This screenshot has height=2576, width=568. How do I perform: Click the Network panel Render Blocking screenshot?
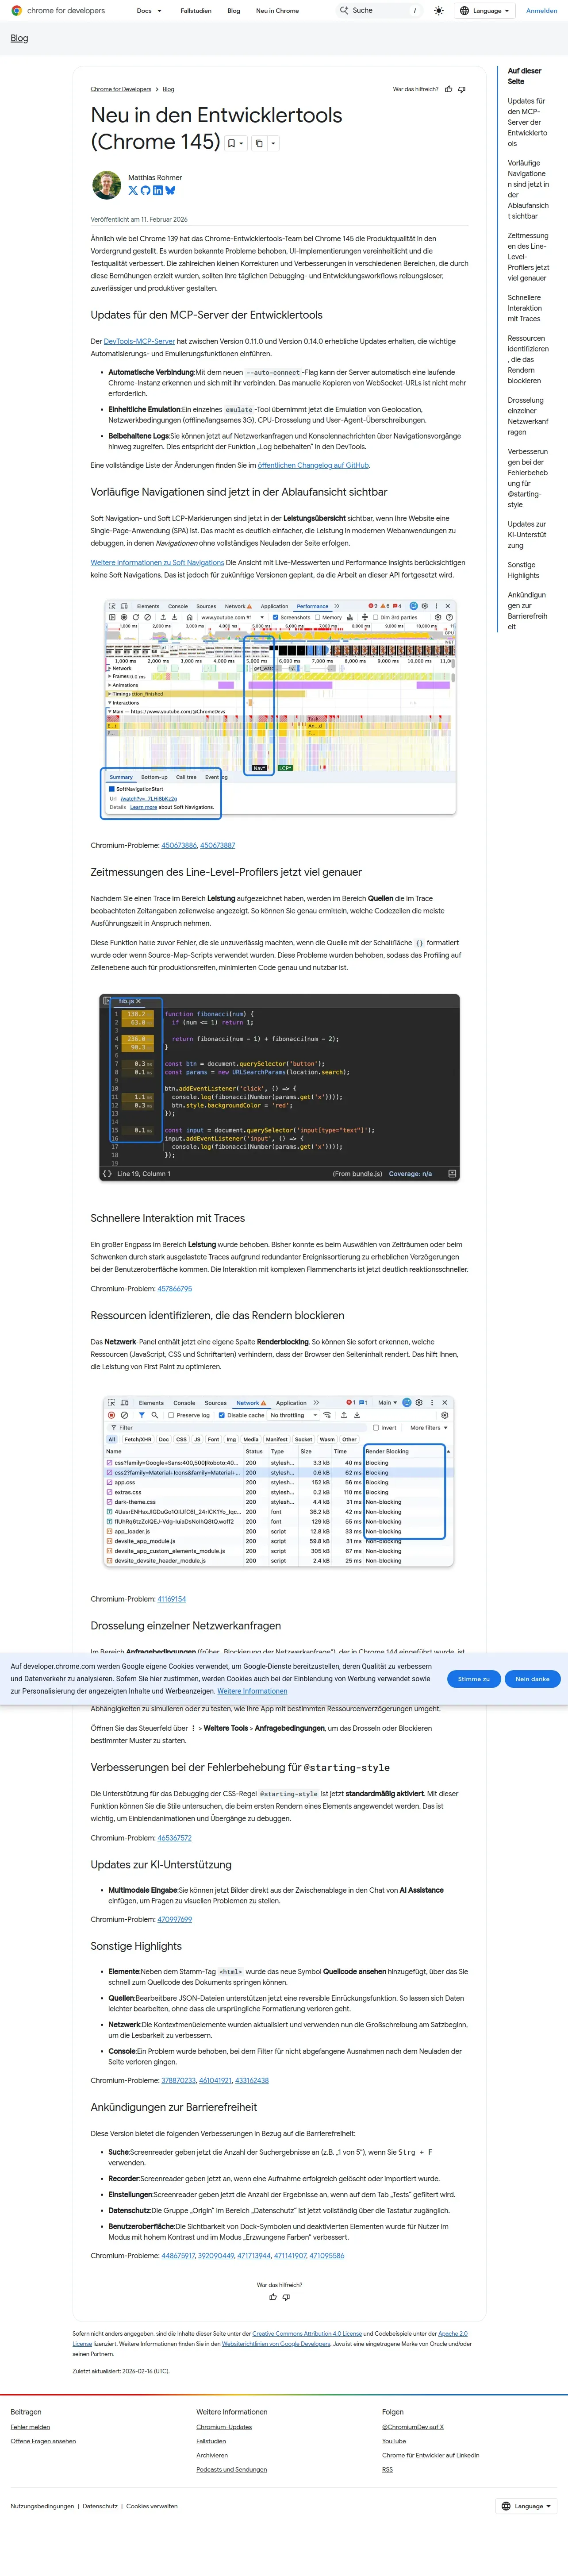point(280,1481)
